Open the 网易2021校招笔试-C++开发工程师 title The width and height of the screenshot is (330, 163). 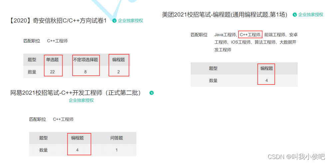76,93
